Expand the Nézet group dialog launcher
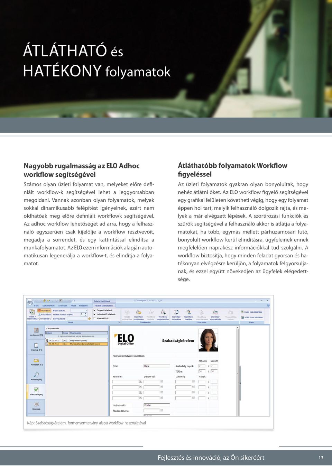The width and height of the screenshot is (332, 467). 119,322
